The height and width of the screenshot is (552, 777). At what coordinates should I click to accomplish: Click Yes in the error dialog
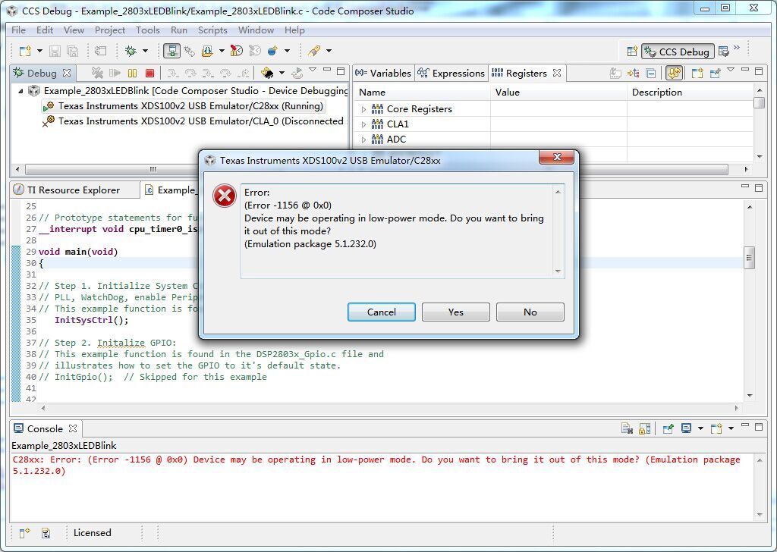(x=456, y=312)
